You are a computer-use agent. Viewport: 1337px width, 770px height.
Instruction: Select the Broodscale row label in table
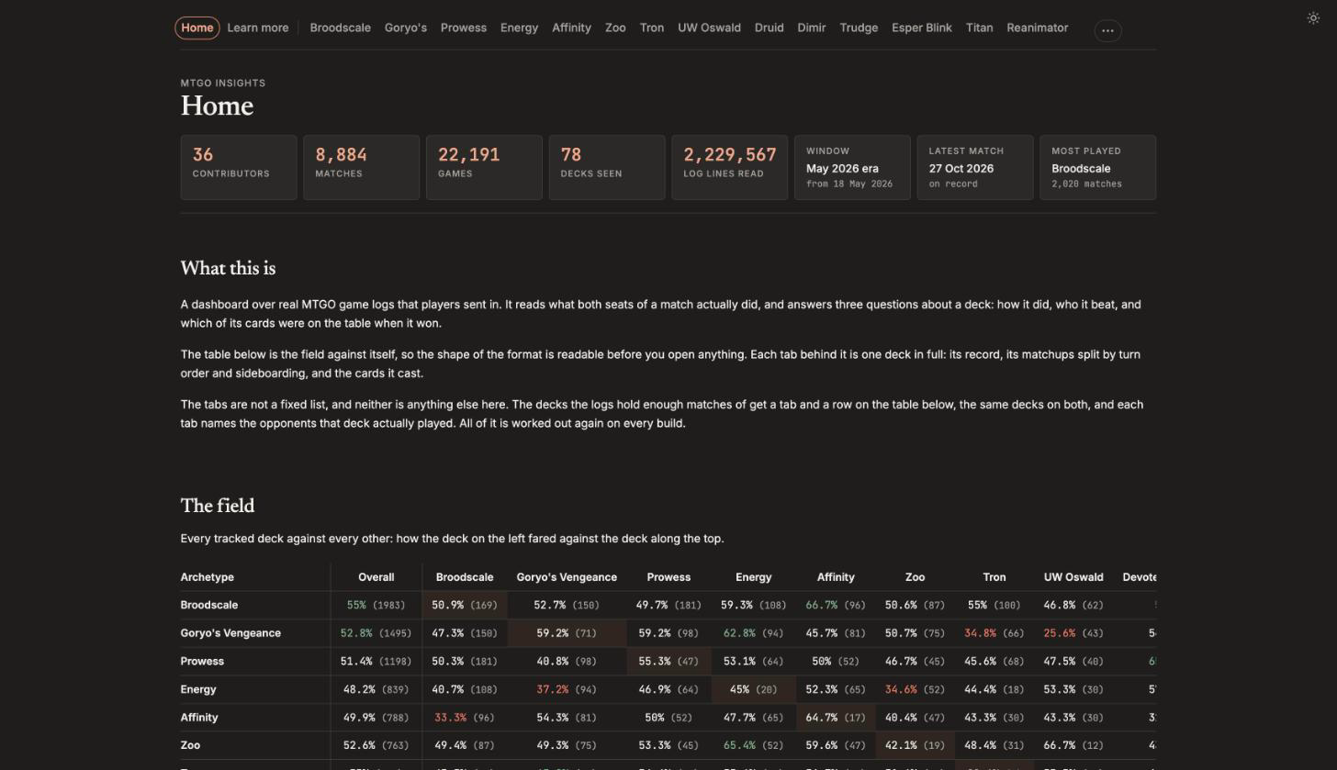click(x=209, y=606)
